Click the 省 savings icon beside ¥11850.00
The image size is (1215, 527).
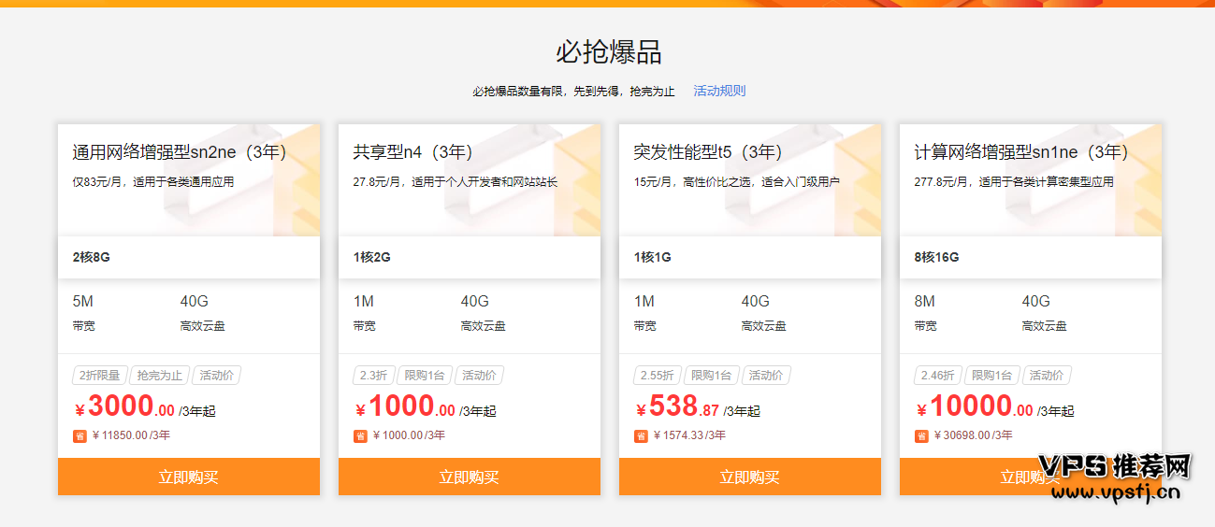[x=80, y=435]
